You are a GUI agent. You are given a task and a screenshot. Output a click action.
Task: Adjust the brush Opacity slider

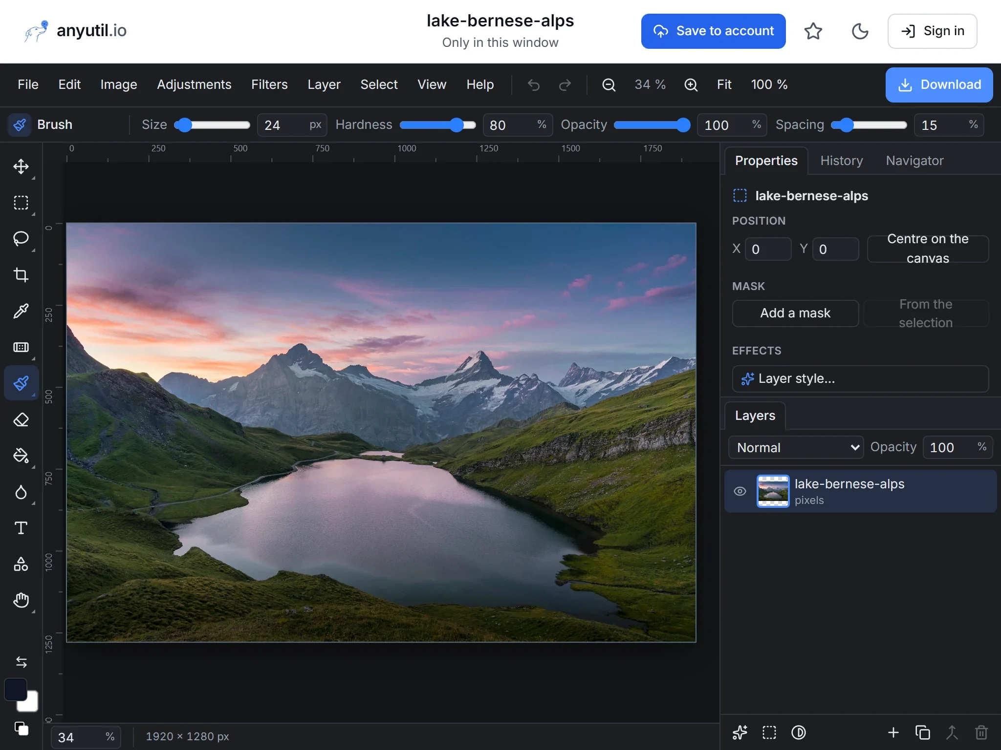pyautogui.click(x=652, y=125)
